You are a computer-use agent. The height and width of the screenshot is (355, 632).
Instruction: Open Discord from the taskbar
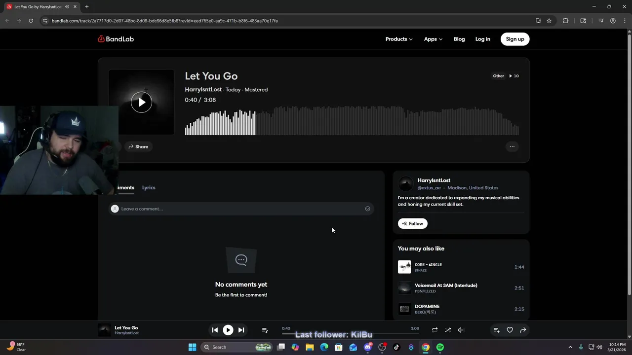[367, 347]
